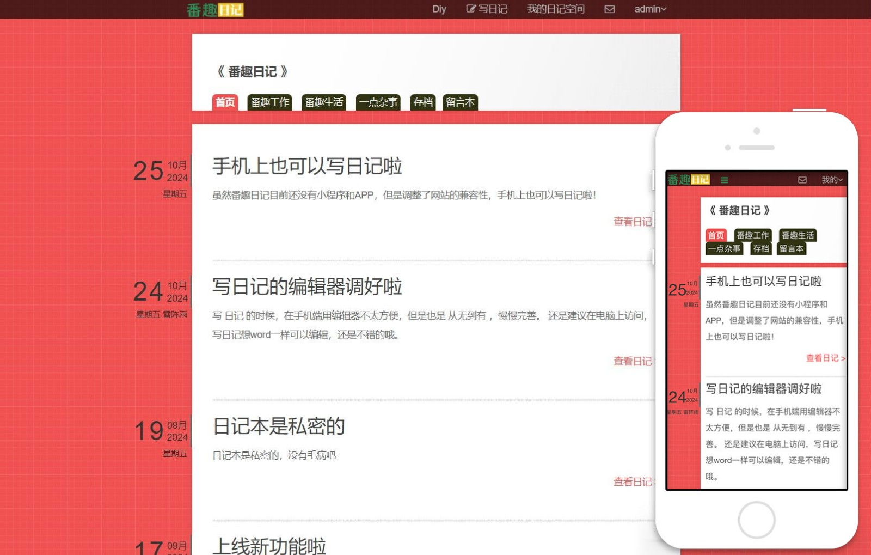The image size is (871, 555).
Task: Open 我的日记空间 in top navigation
Action: 556,9
